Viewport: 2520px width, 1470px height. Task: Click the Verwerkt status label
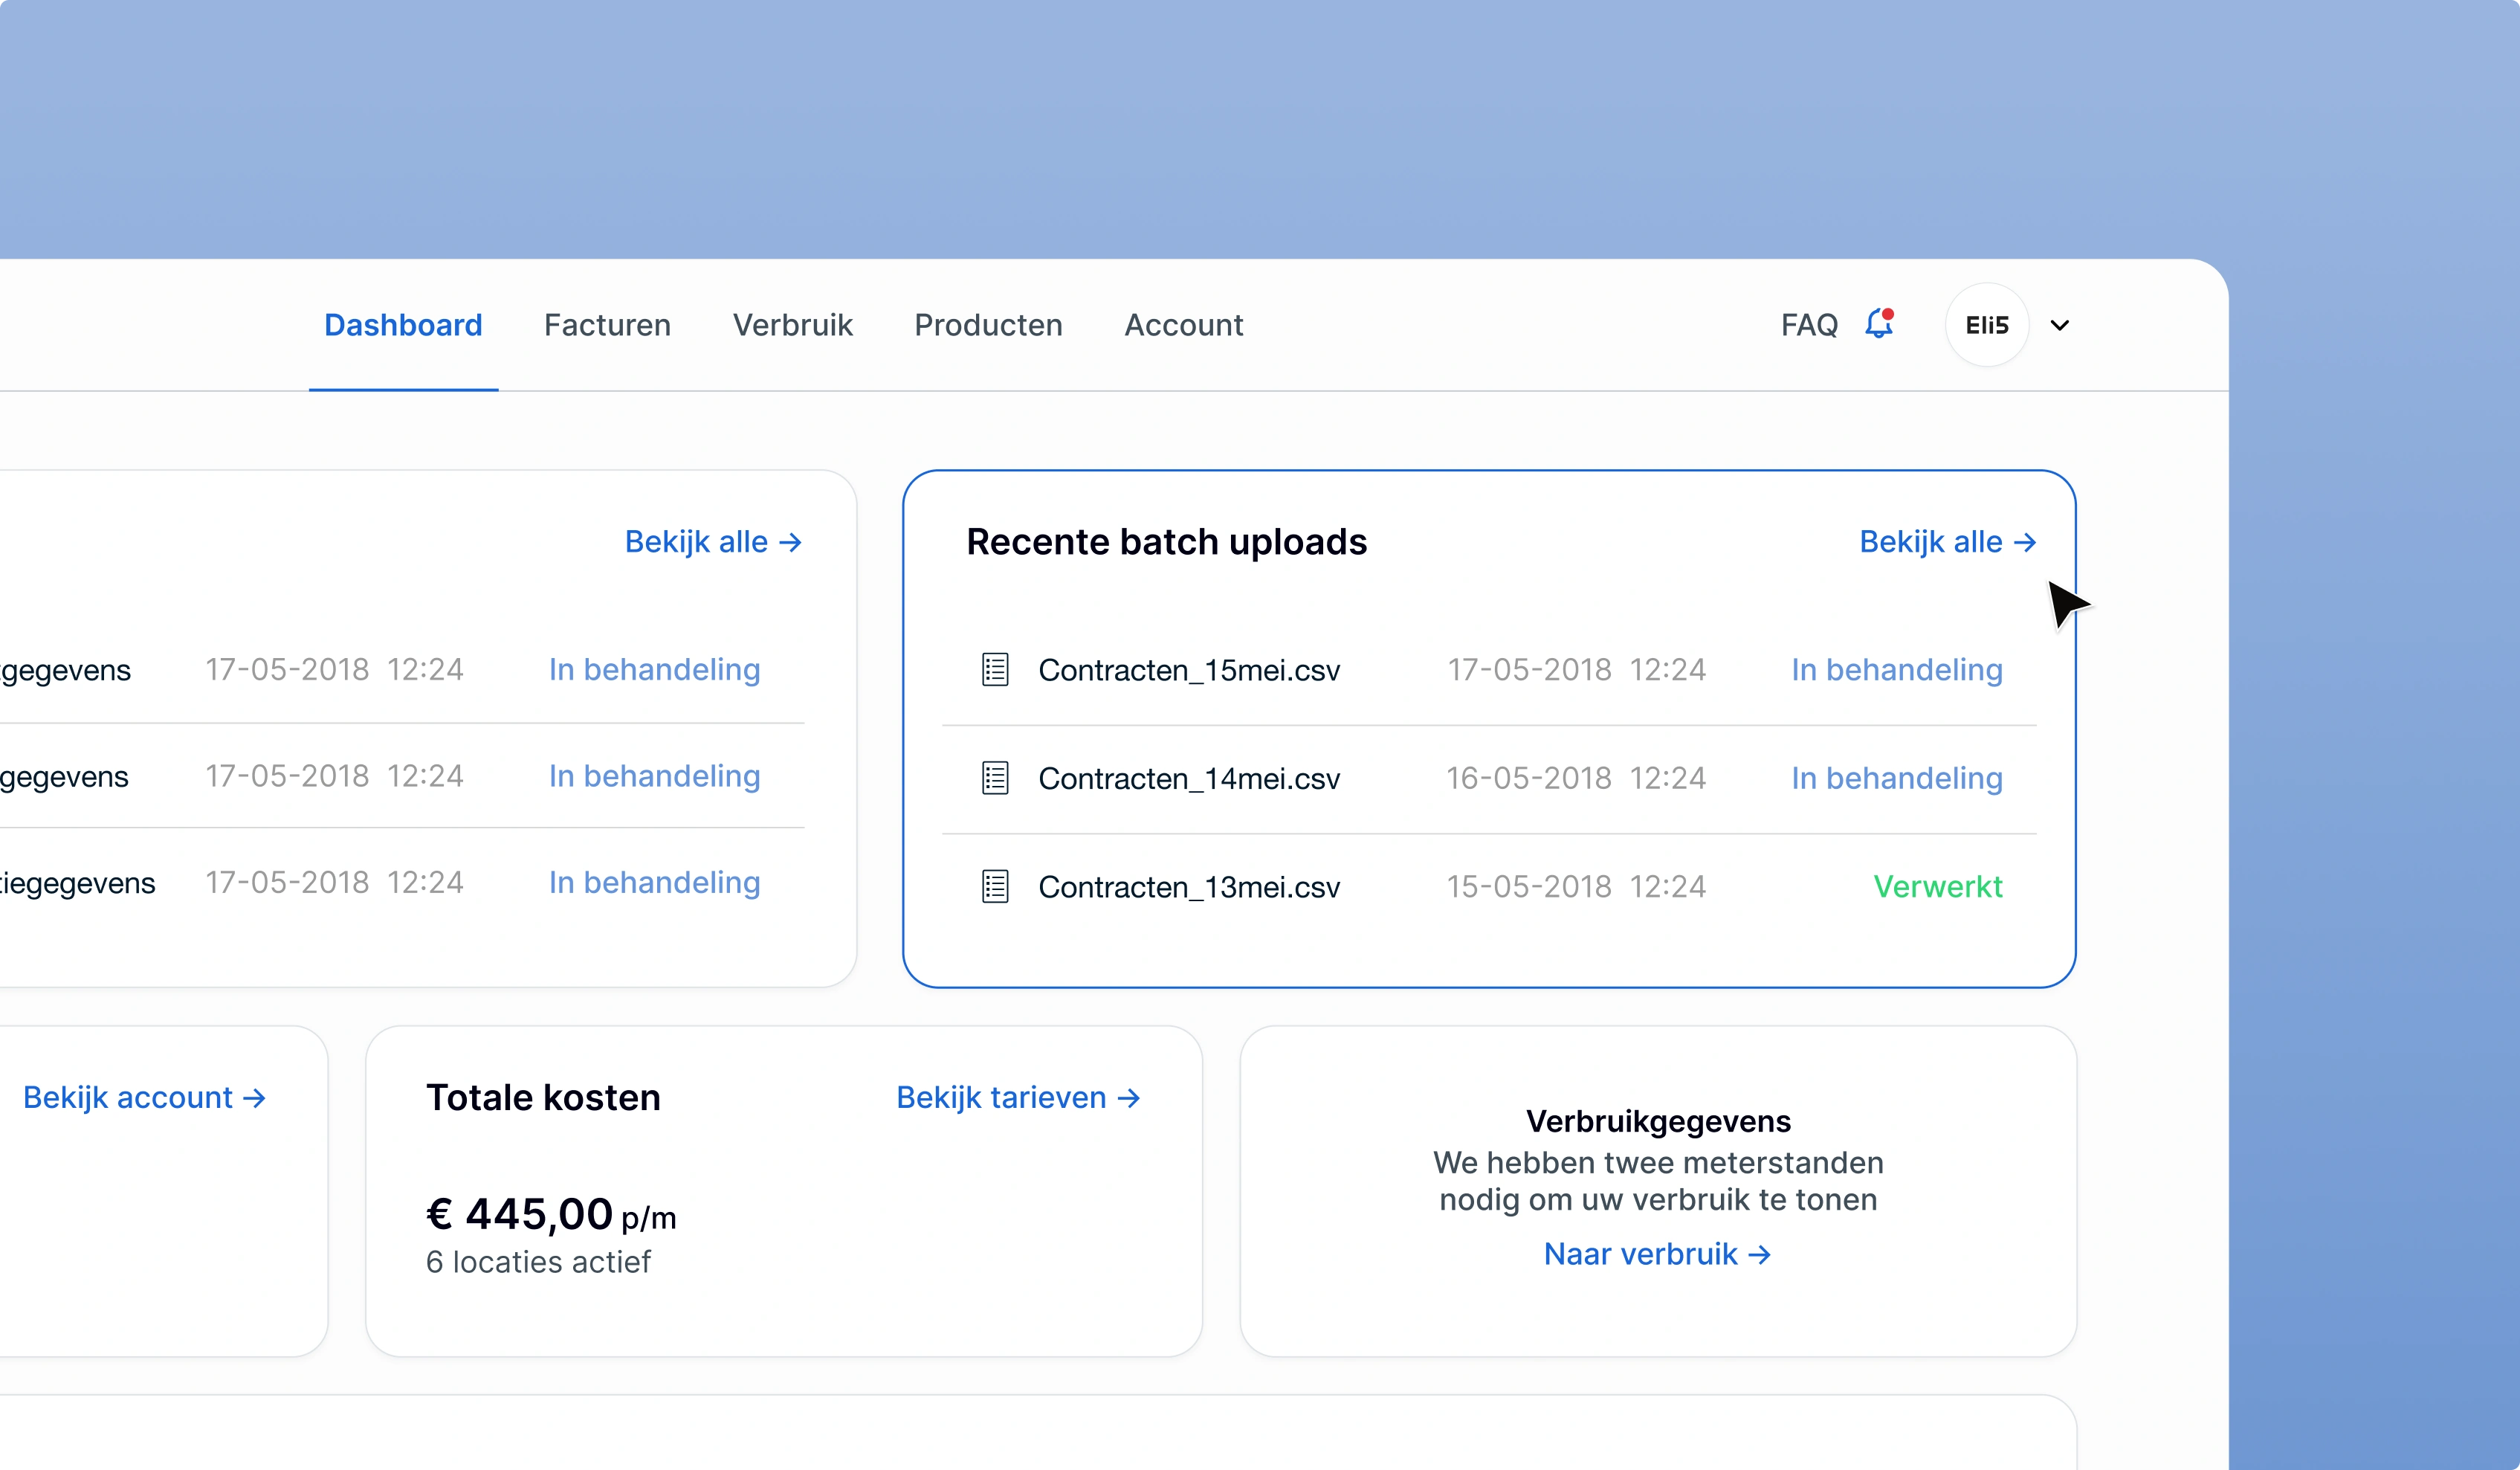pos(1937,886)
